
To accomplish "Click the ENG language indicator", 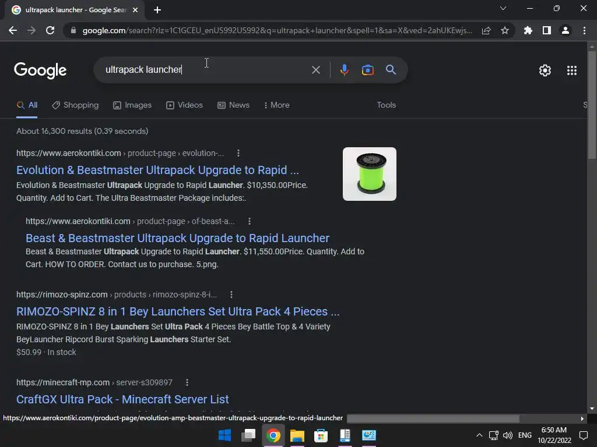I will point(525,435).
